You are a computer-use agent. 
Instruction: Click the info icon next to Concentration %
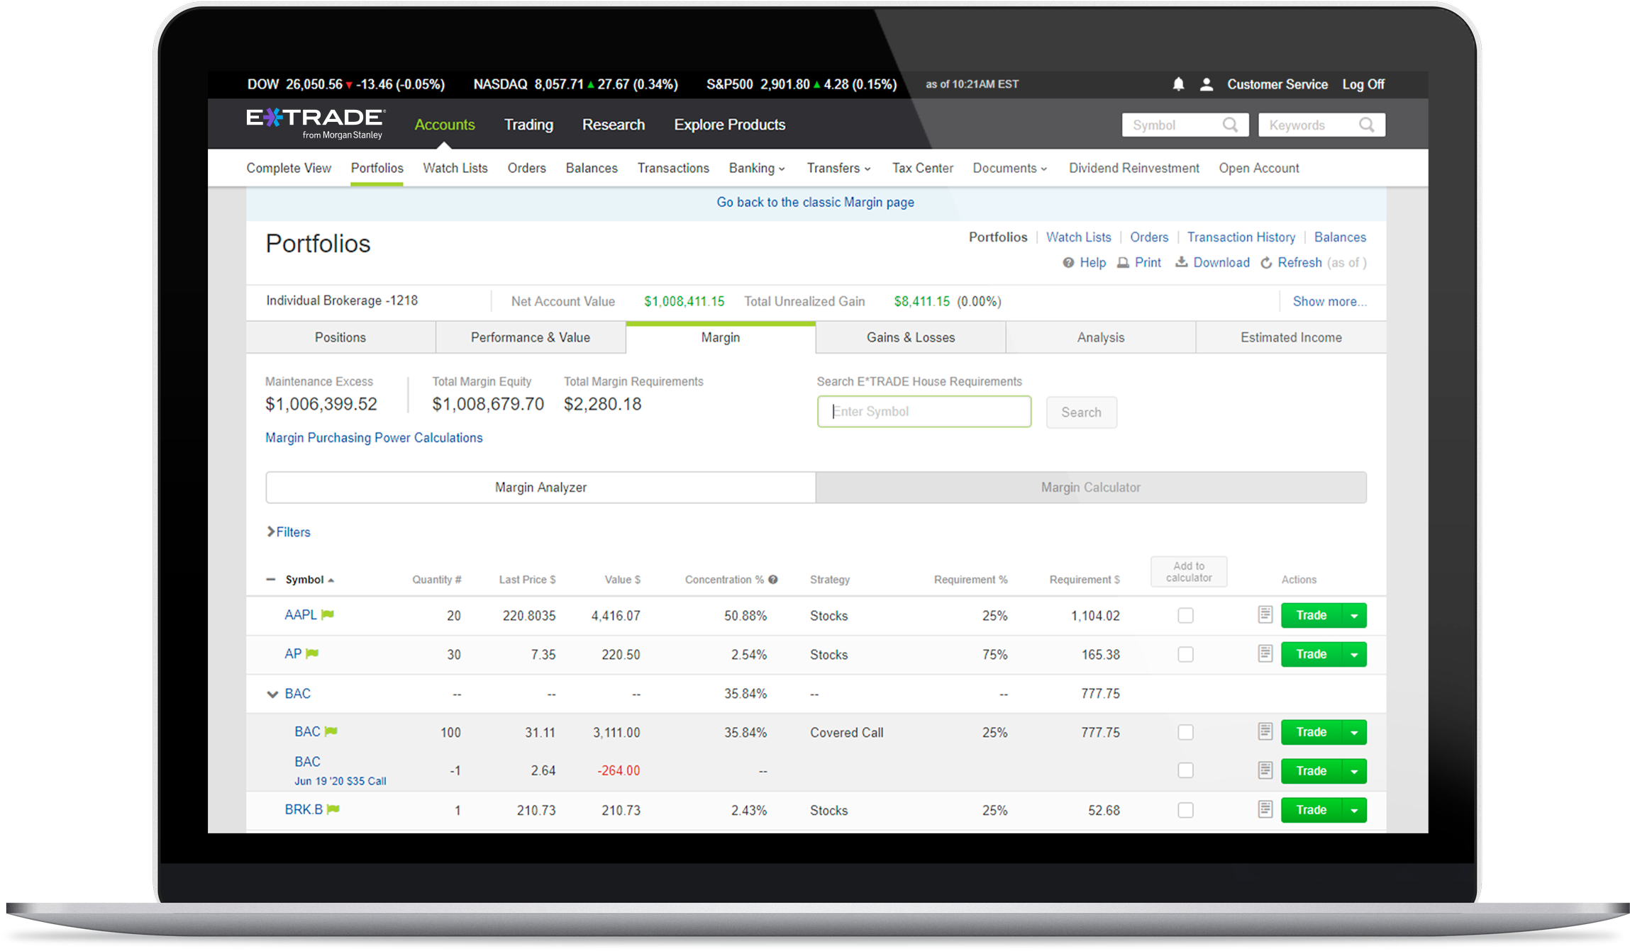[x=773, y=579]
